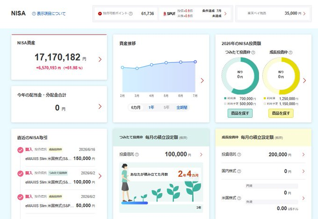Click the blue accumulation progress bar
This screenshot has height=219, width=318.
coord(135,203)
